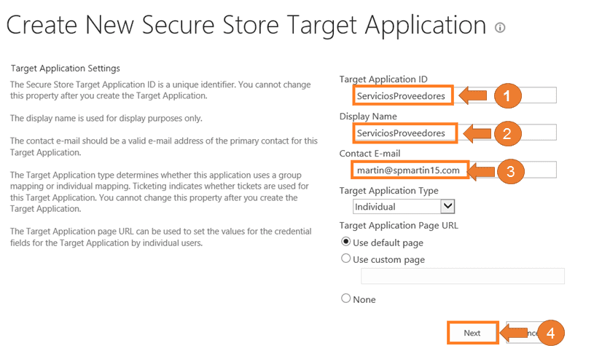Click the orange callout circle numbered 2
Viewport: 602px width, 359px height.
(507, 133)
